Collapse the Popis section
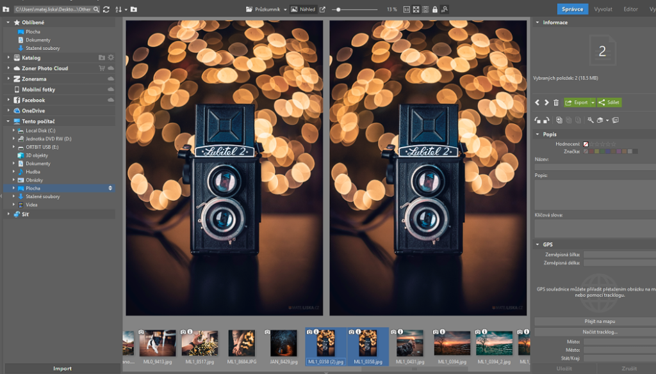This screenshot has width=656, height=374. click(x=537, y=134)
